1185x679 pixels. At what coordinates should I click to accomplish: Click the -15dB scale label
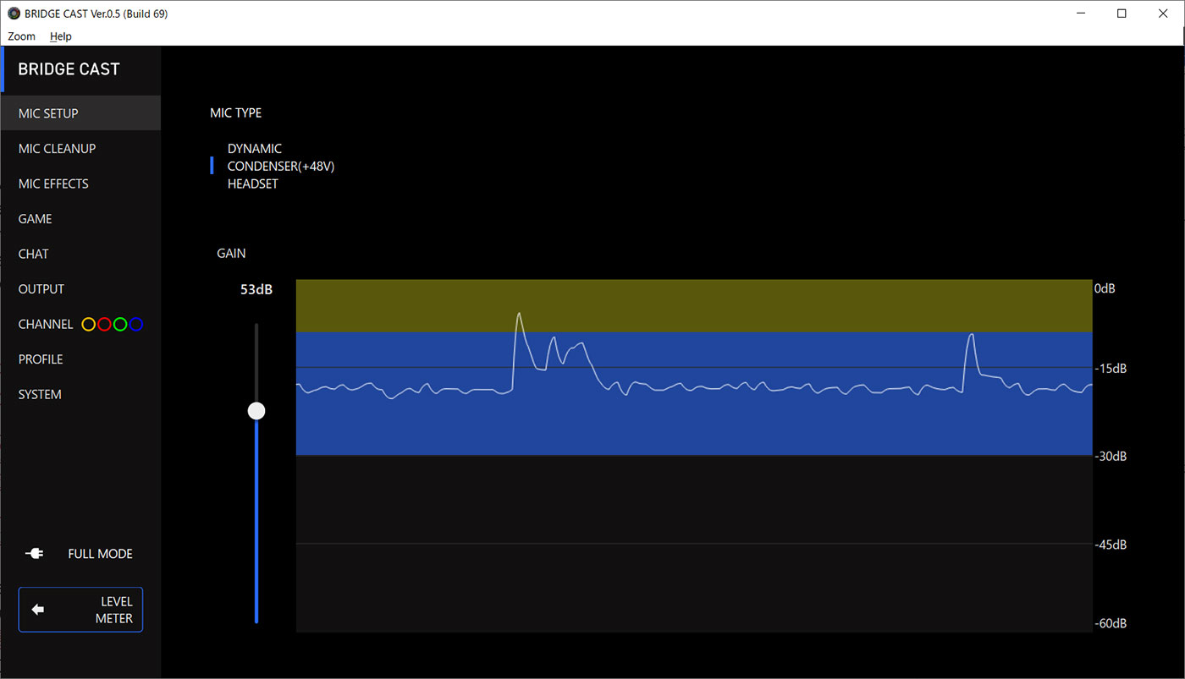[1110, 369]
